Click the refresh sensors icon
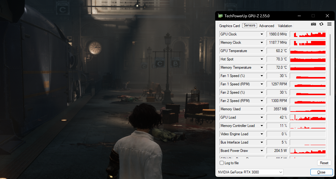Screen dimensions: 336x179 tap(321, 24)
